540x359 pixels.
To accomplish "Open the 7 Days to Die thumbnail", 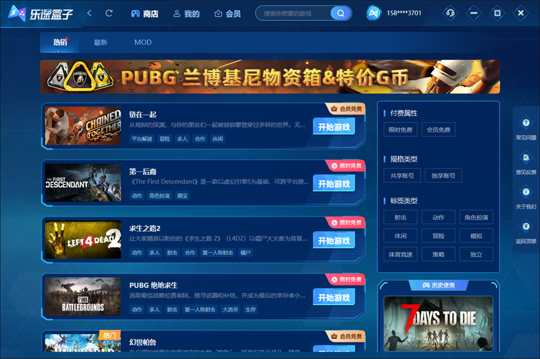I will pos(438,321).
